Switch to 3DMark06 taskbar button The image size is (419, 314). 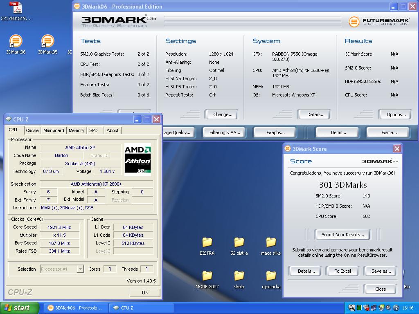tap(76, 308)
